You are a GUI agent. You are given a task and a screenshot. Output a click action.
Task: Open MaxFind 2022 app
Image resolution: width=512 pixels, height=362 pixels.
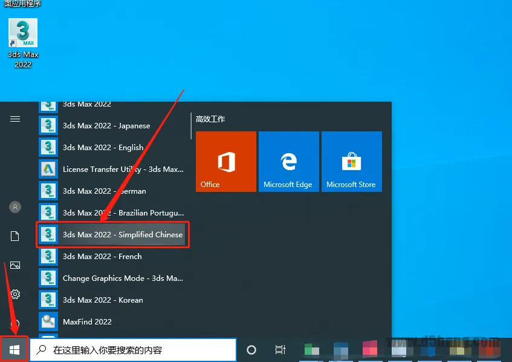87,321
